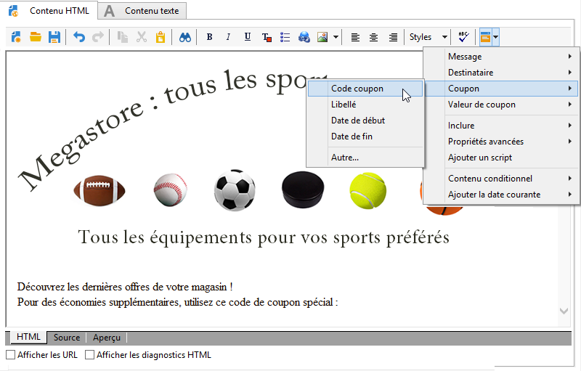Toggle underline formatting
The image size is (581, 371).
click(x=248, y=37)
